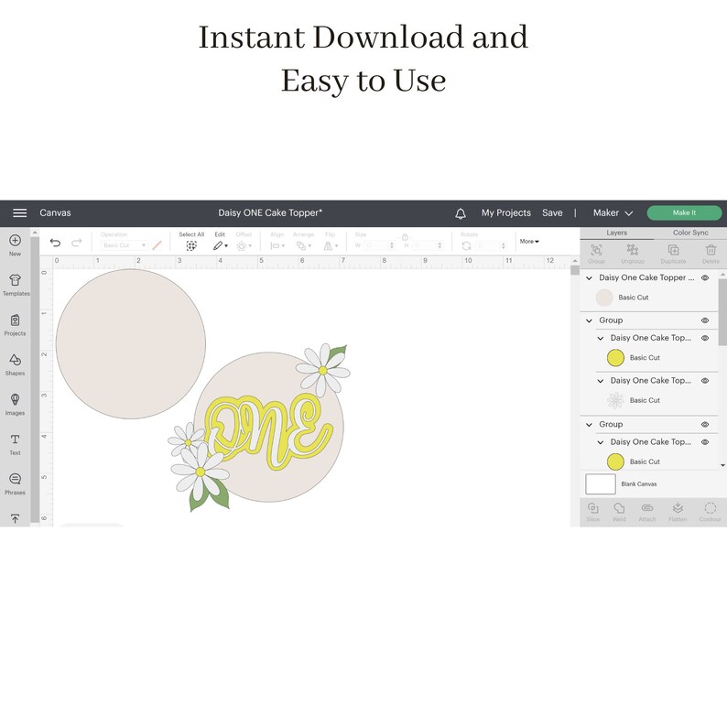
Task: Click the yellow swatch in first Group
Action: (615, 358)
